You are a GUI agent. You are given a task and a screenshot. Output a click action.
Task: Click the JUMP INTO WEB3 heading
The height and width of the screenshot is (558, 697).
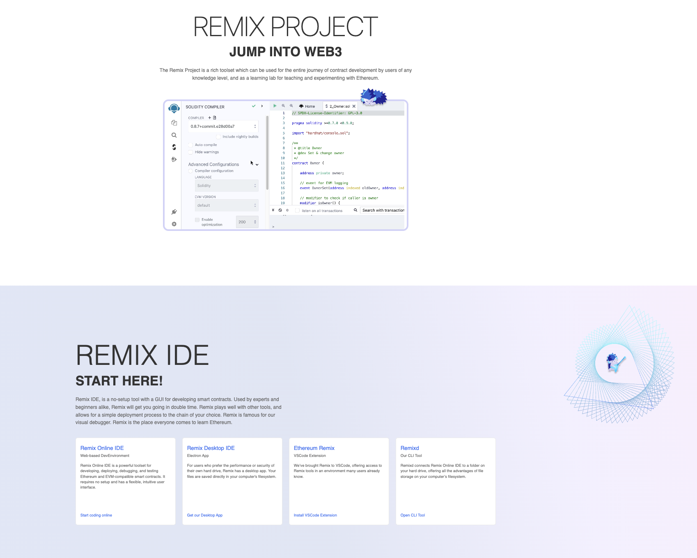pyautogui.click(x=286, y=52)
